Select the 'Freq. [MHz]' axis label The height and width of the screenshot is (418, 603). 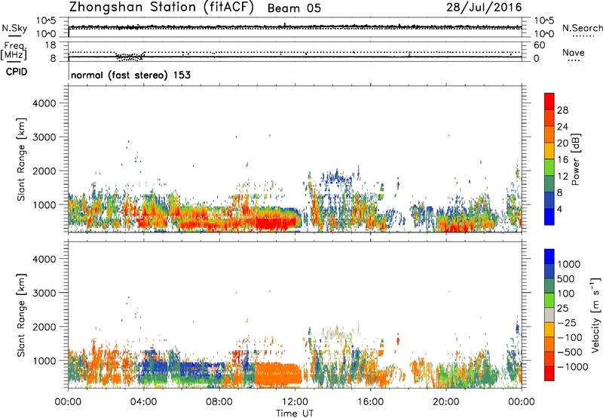click(14, 51)
